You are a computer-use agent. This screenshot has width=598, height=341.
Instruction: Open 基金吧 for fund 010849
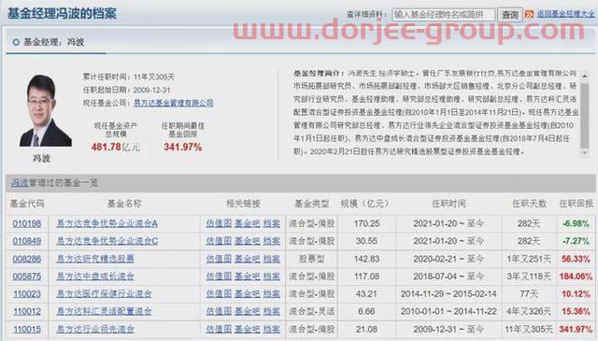pyautogui.click(x=247, y=241)
